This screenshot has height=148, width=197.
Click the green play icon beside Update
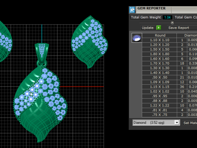click(158, 28)
